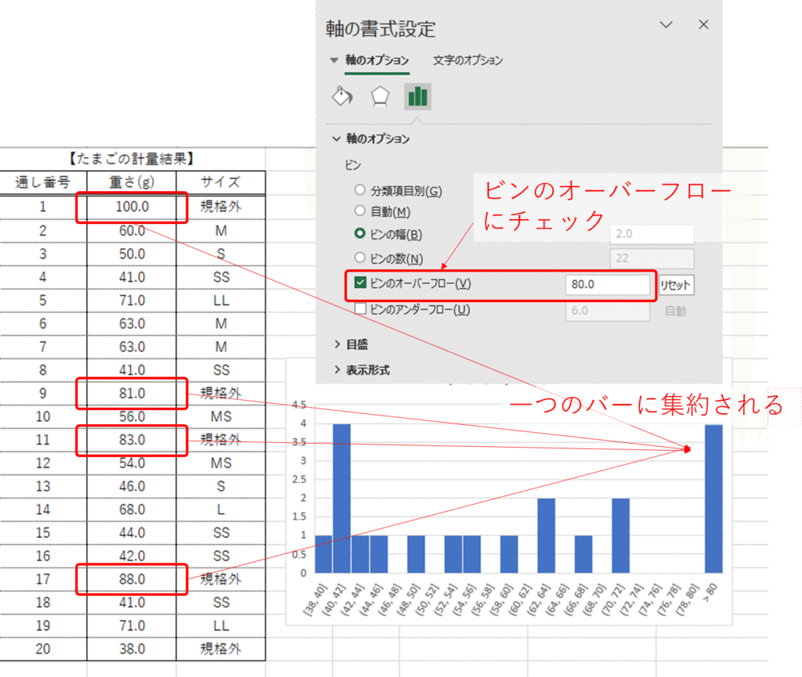Close the 軸の書式設定 pane
Screen dimensions: 802x677
click(703, 25)
